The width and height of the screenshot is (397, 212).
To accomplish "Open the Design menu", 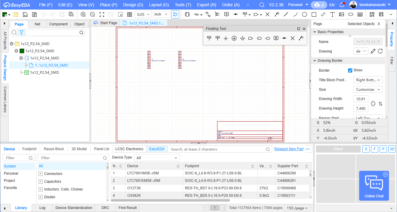I will [x=133, y=5].
